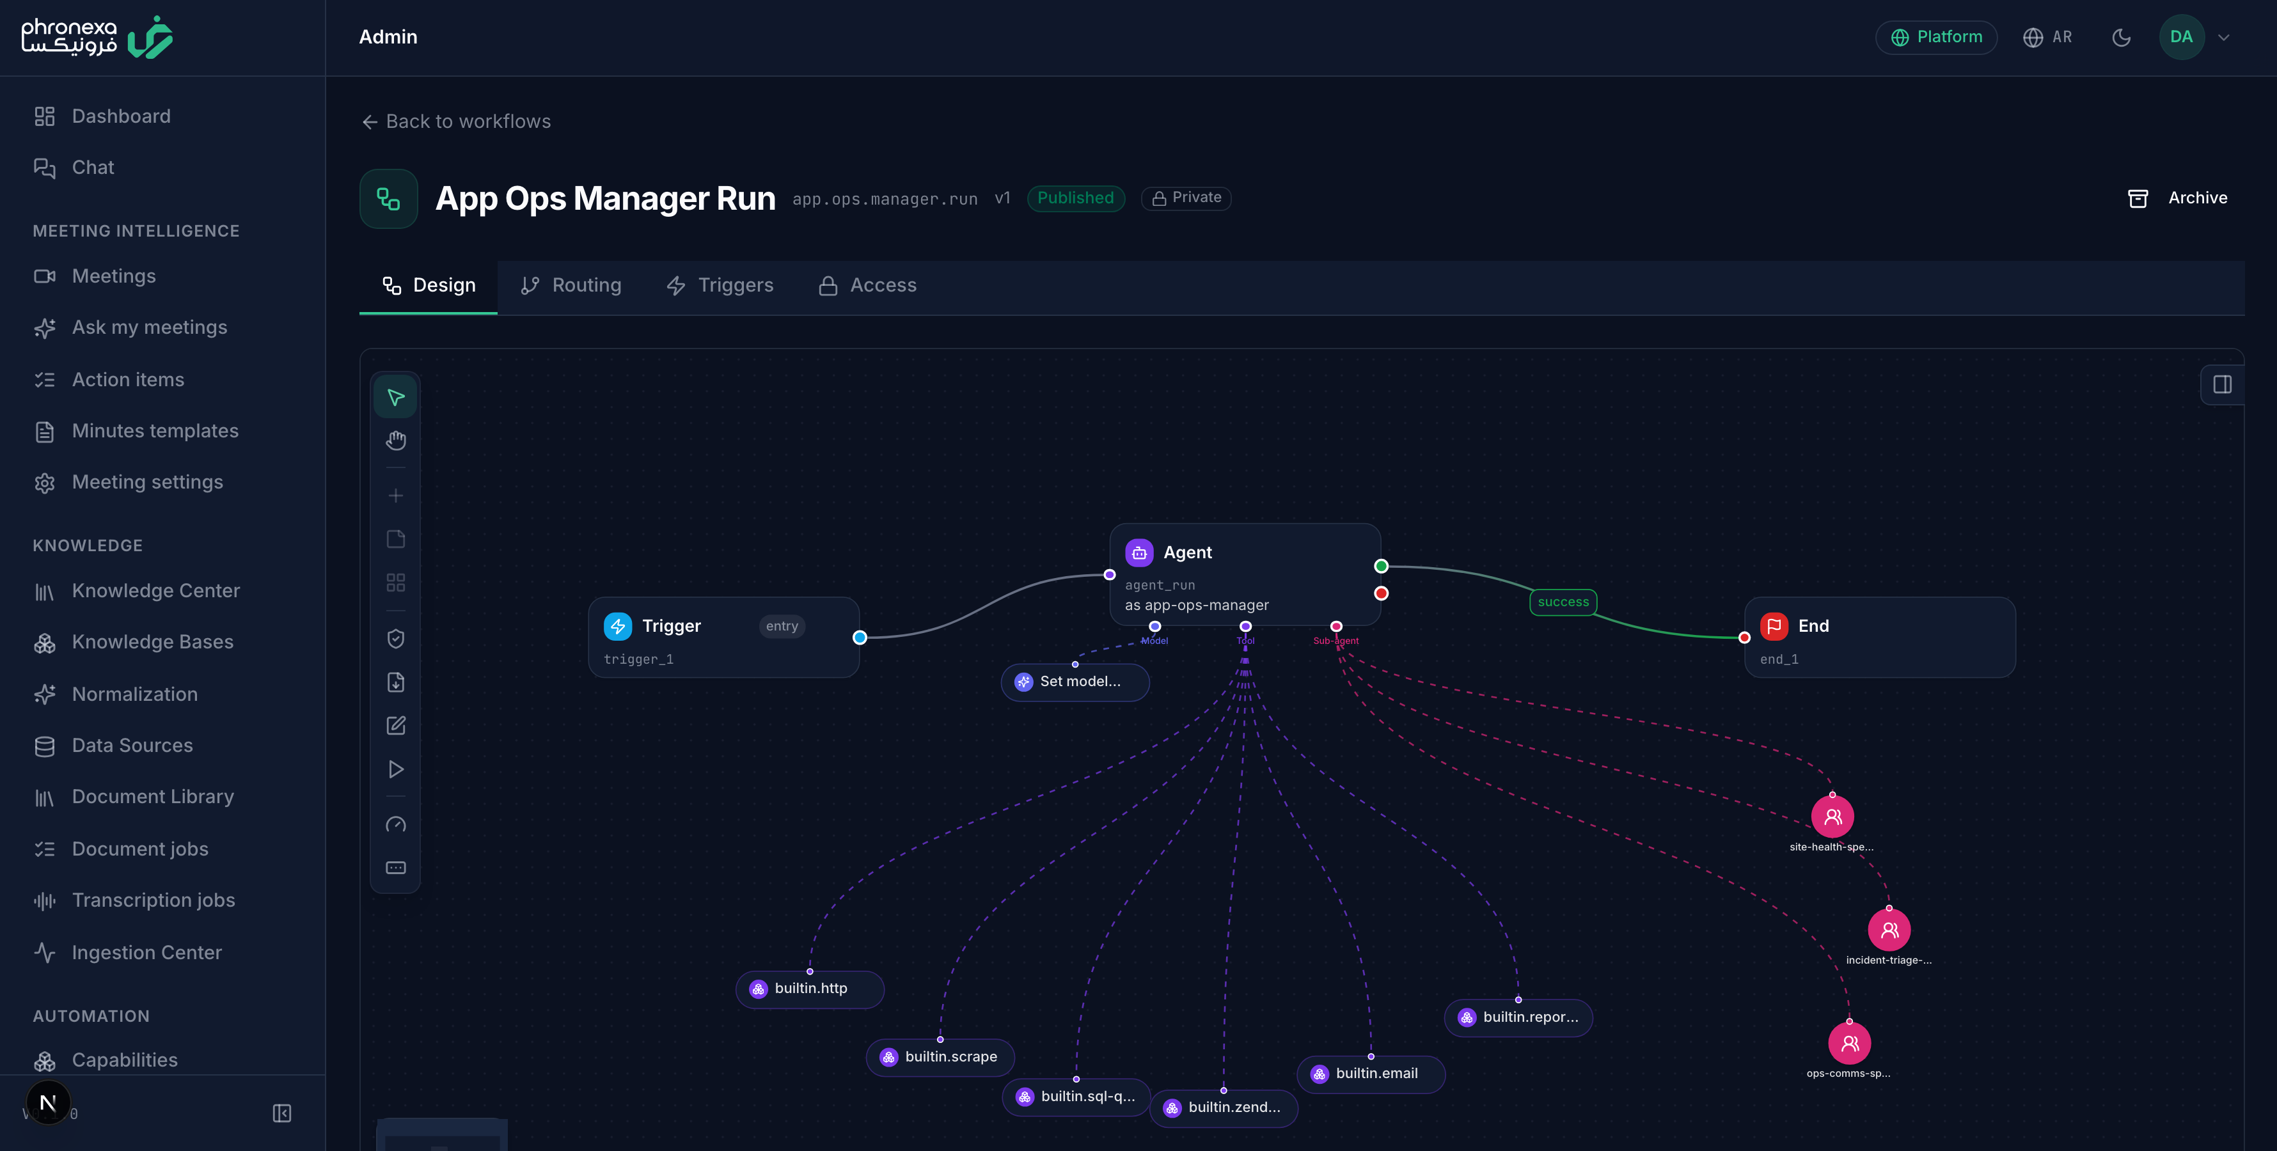
Task: Toggle the right side panel icon
Action: click(2221, 384)
